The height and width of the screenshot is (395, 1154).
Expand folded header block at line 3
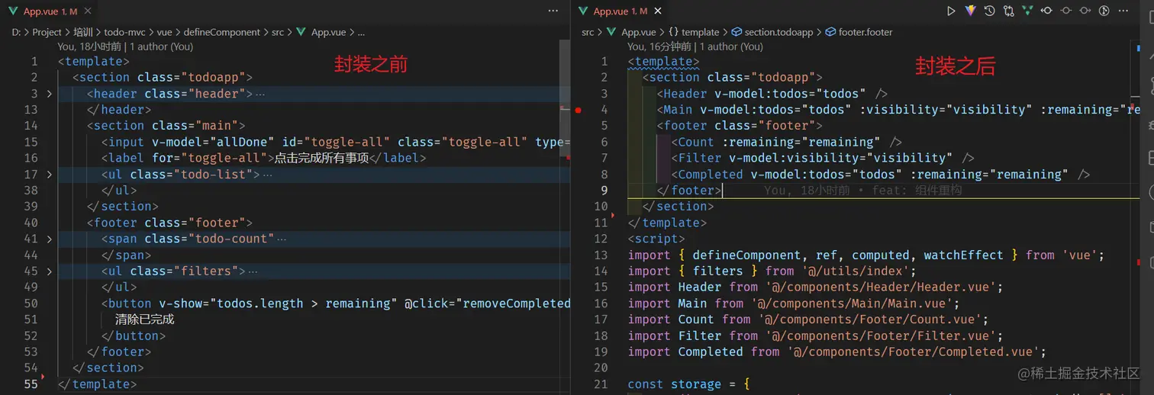click(50, 94)
